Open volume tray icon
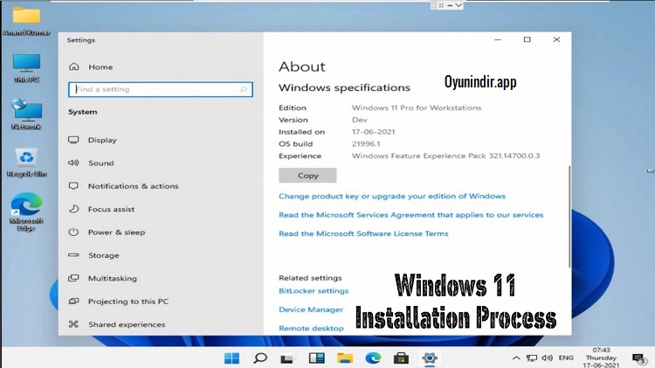Viewport: 655px width, 368px height. [548, 358]
